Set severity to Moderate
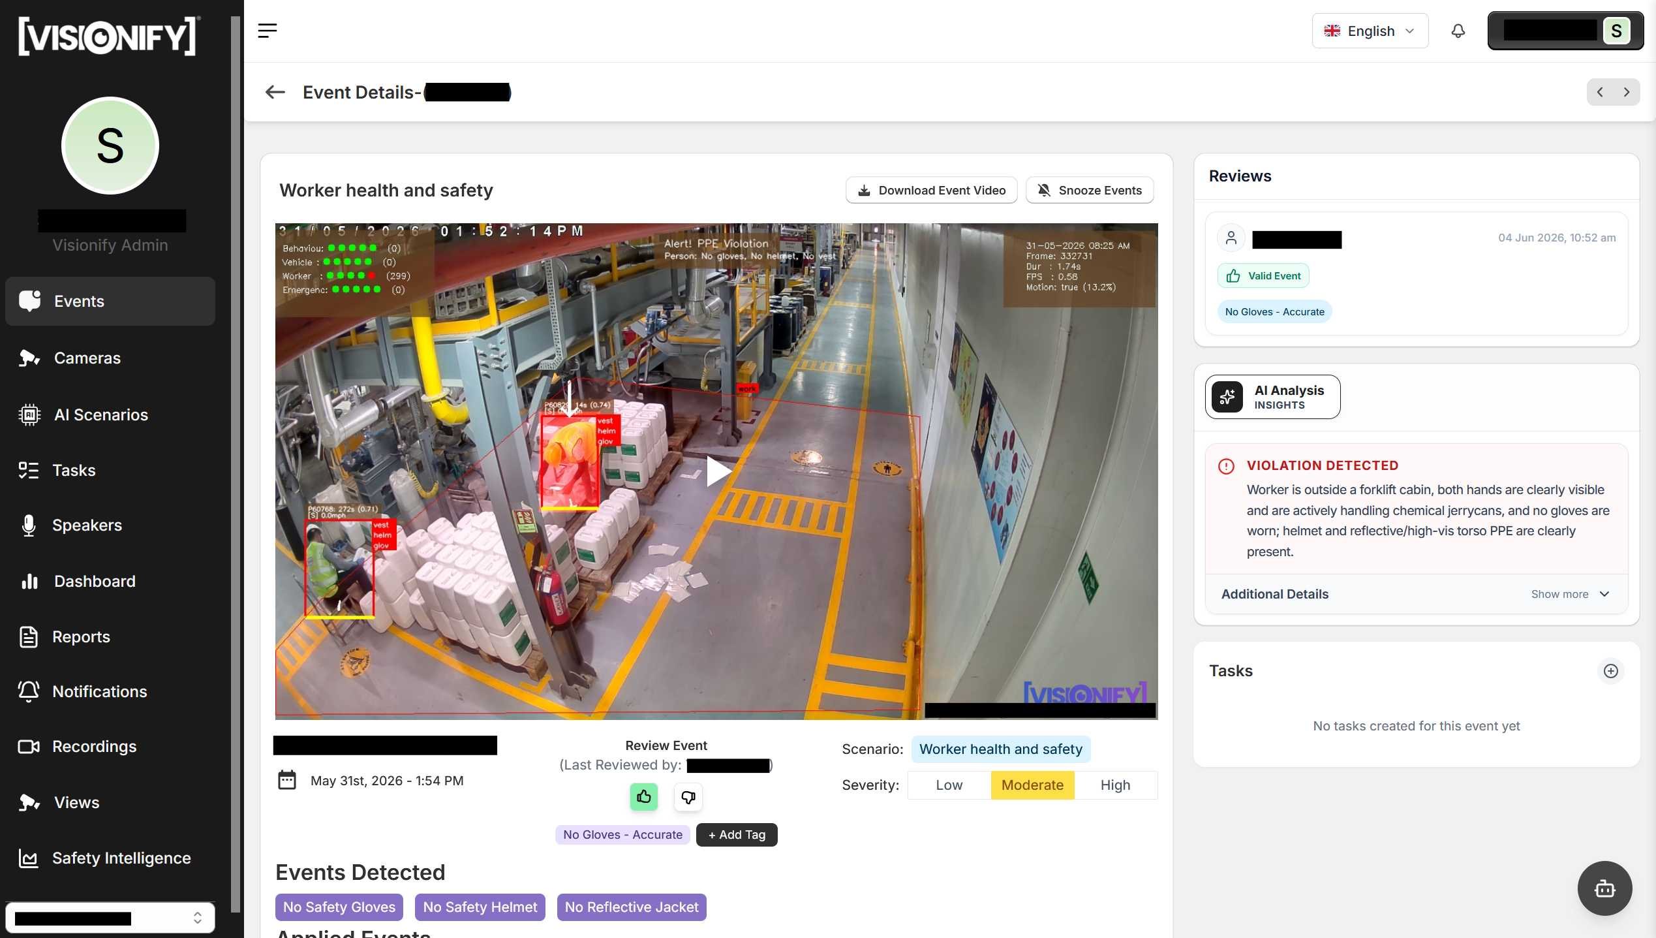 pyautogui.click(x=1032, y=785)
